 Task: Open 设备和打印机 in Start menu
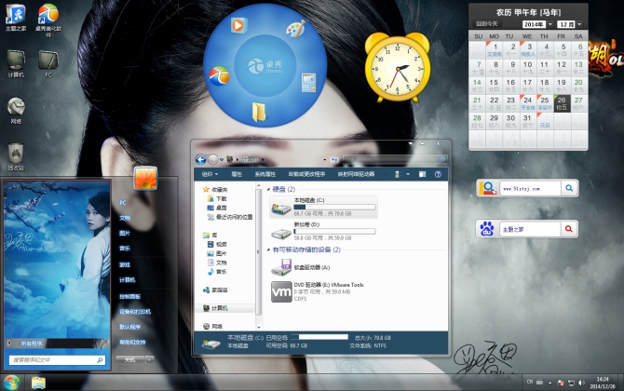tap(135, 312)
